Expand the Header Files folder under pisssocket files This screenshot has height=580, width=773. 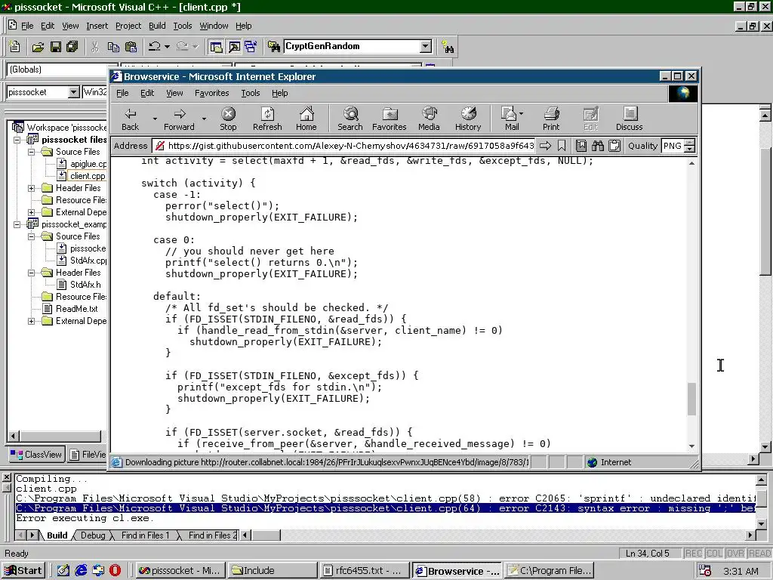pyautogui.click(x=32, y=188)
